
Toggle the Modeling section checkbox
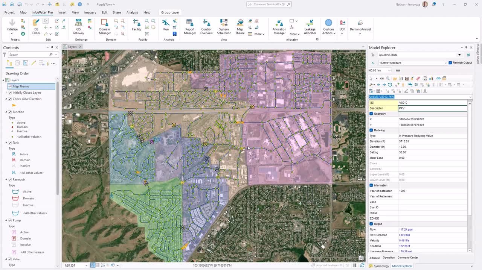pyautogui.click(x=371, y=130)
